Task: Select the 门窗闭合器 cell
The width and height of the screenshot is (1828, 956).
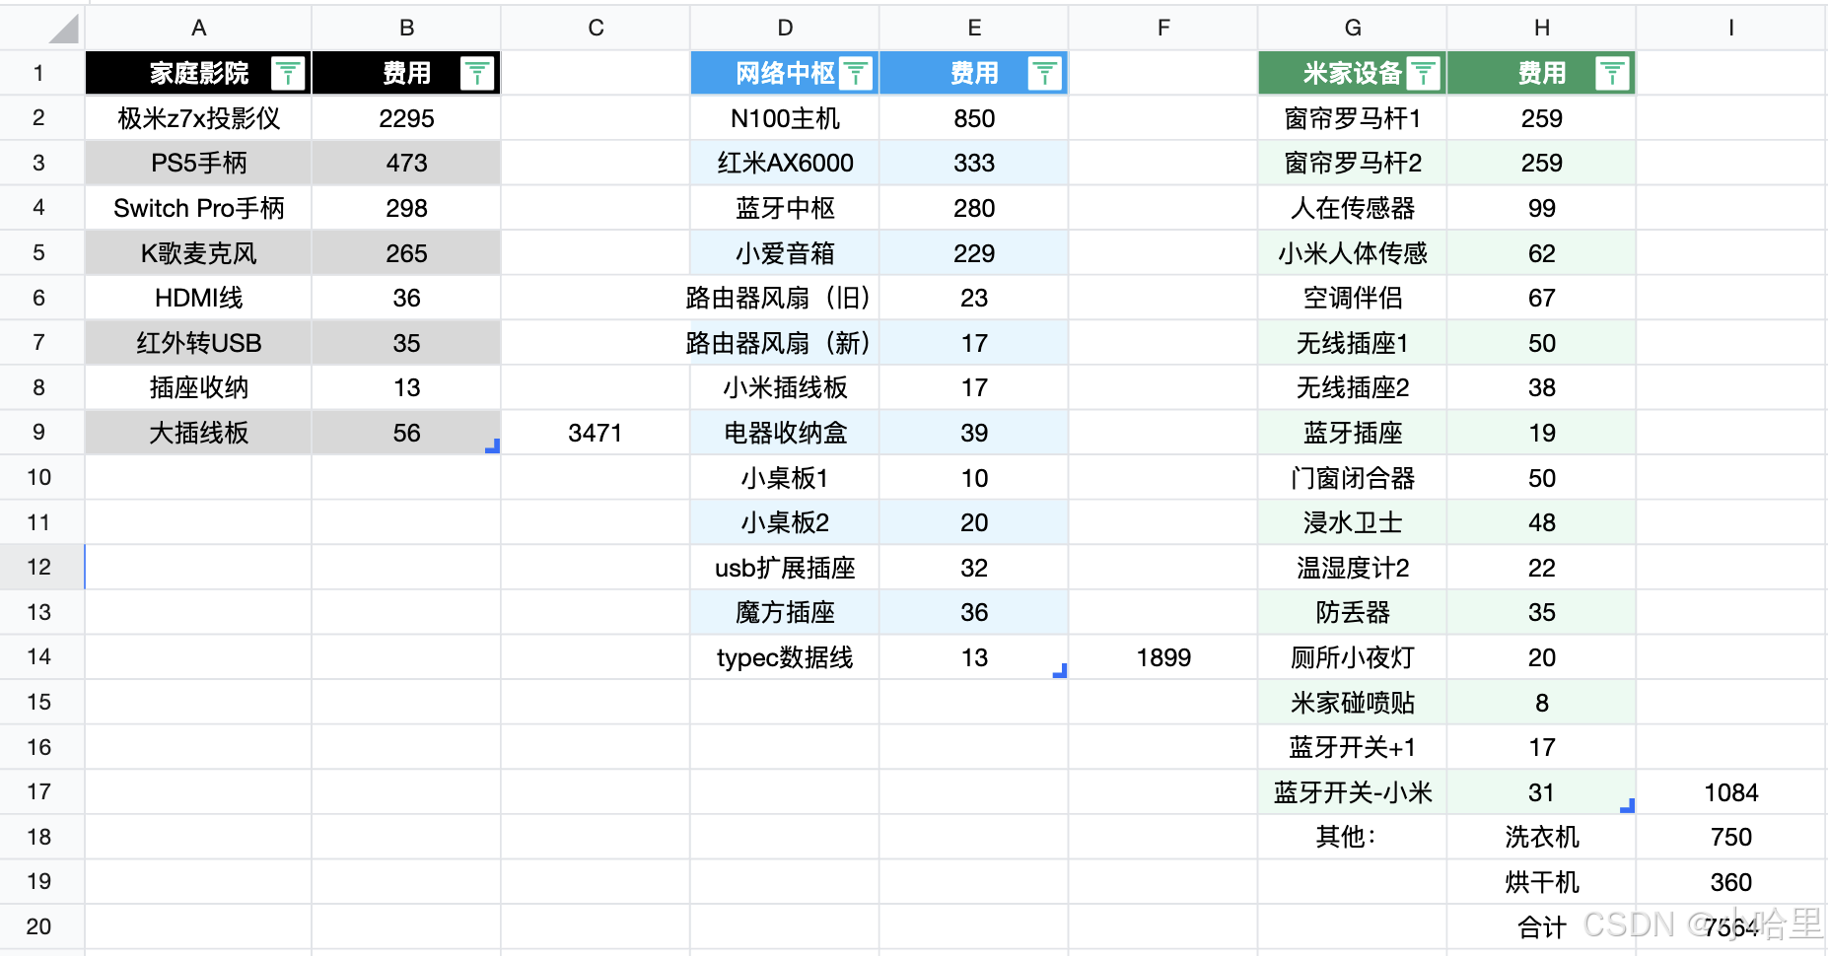Action: 1353,478
